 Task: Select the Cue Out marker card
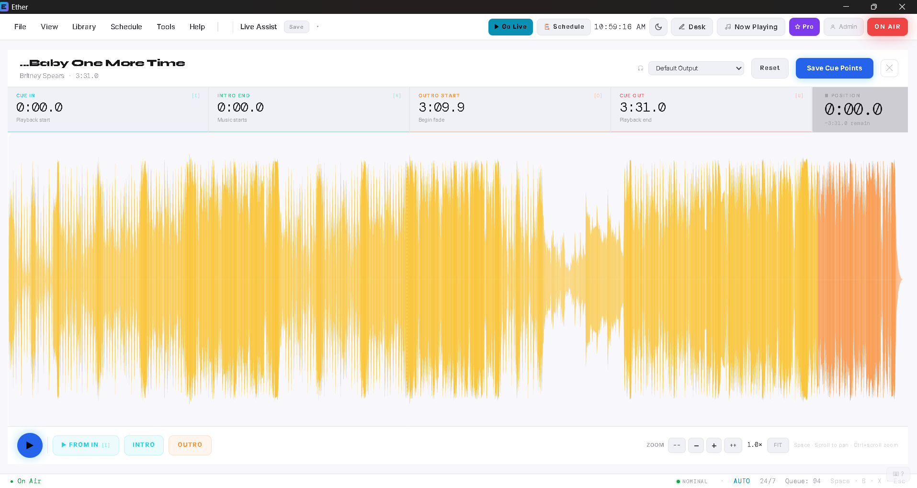(712, 109)
